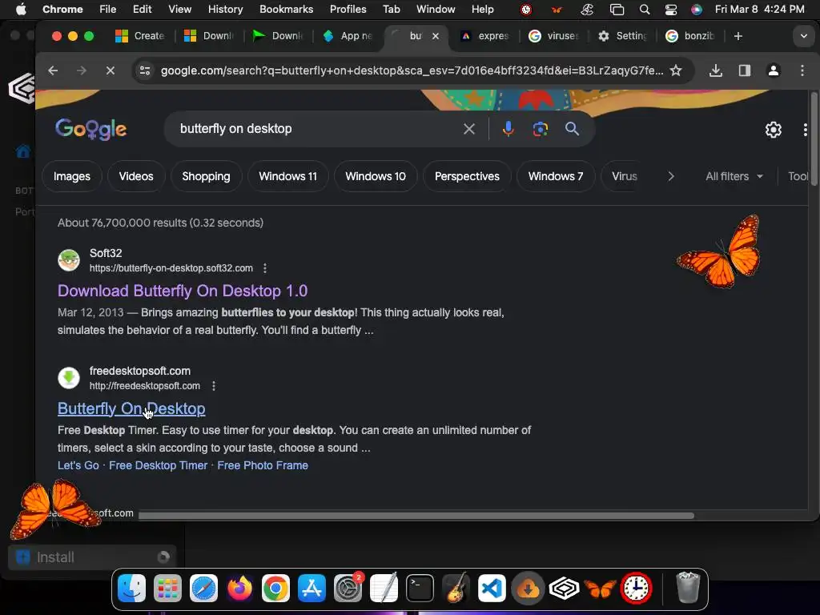
Task: Click Install in the background window
Action: (x=91, y=557)
